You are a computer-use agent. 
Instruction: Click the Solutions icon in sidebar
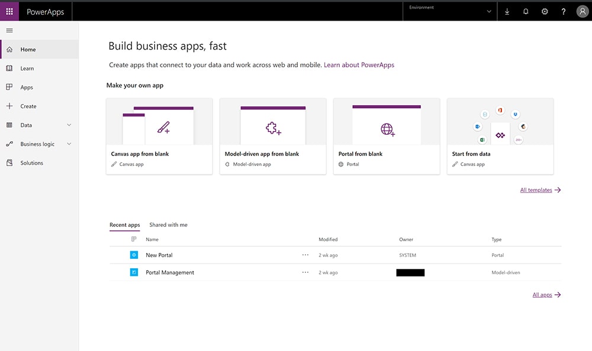point(9,163)
